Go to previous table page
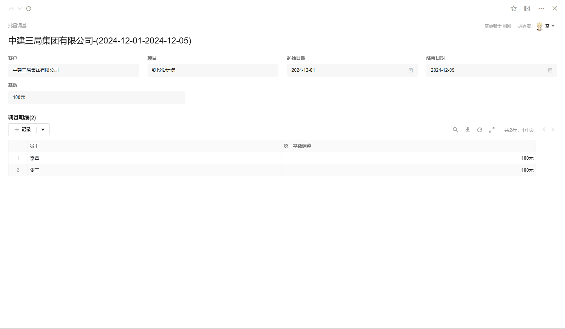The image size is (565, 329). (x=544, y=130)
